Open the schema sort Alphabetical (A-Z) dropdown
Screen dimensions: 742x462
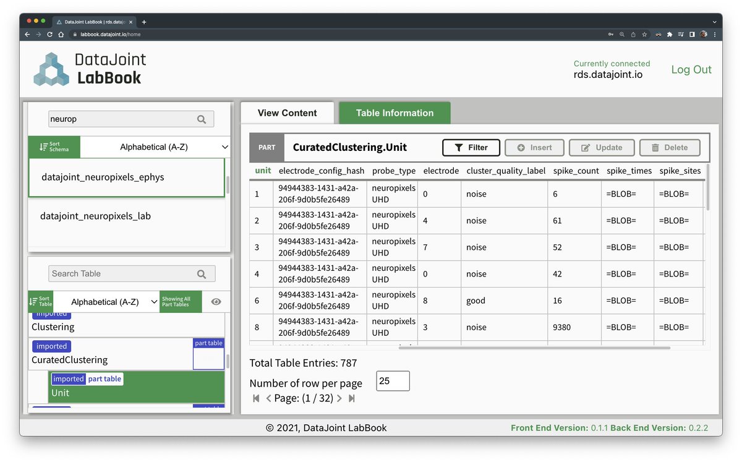[155, 147]
